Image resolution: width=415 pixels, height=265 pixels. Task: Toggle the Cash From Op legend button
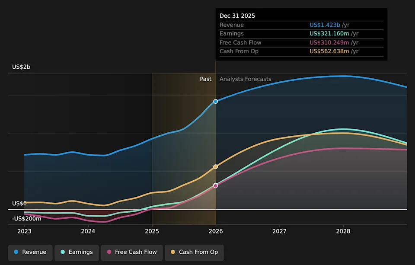coord(195,252)
